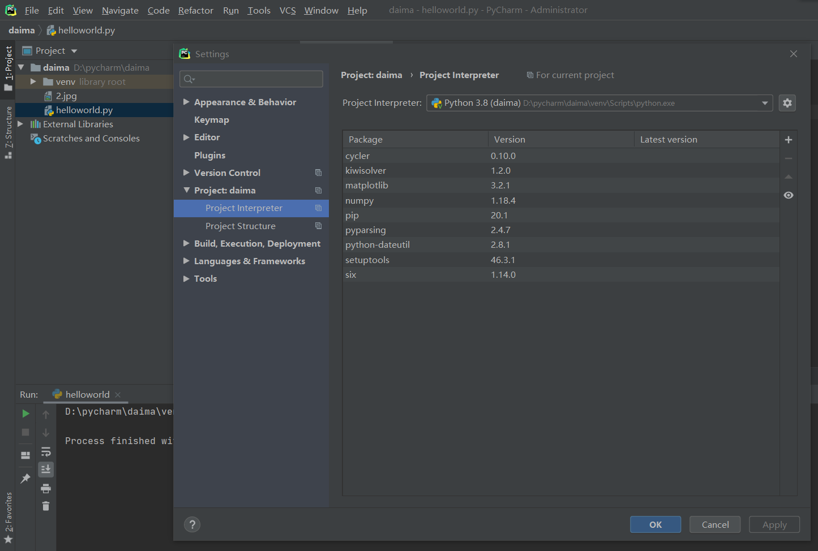Select the python-dateutil package row

(x=561, y=245)
